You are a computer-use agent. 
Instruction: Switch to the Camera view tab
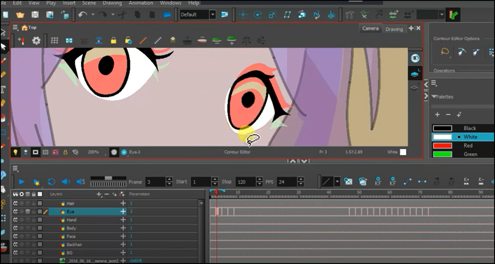pyautogui.click(x=370, y=28)
